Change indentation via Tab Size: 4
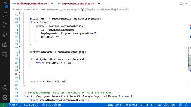This screenshot has height=107, width=191. [x=131, y=105]
